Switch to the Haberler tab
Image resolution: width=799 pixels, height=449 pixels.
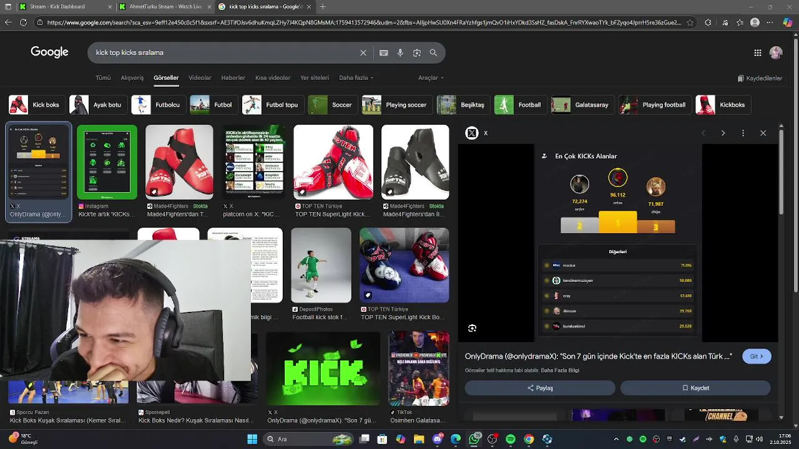point(233,78)
